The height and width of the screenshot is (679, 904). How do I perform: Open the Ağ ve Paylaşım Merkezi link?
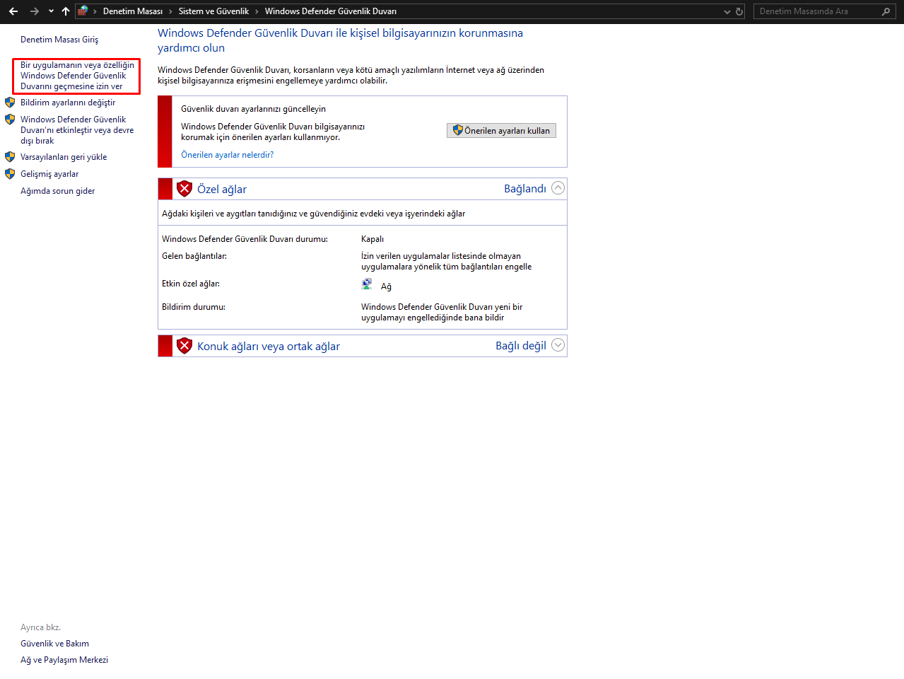(64, 659)
